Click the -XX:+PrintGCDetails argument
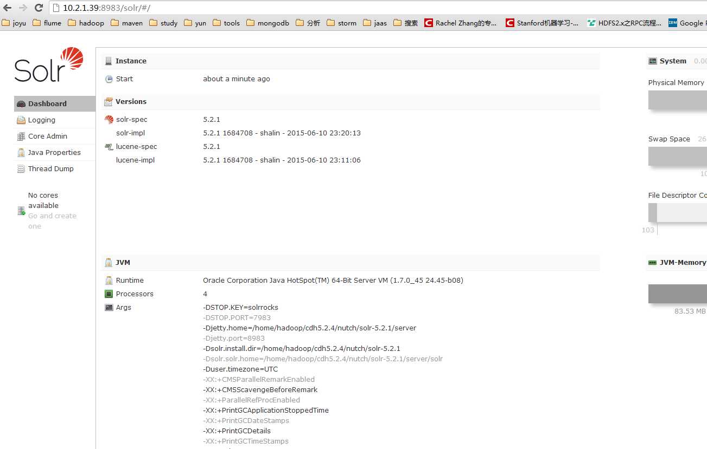The width and height of the screenshot is (707, 449). pyautogui.click(x=237, y=431)
